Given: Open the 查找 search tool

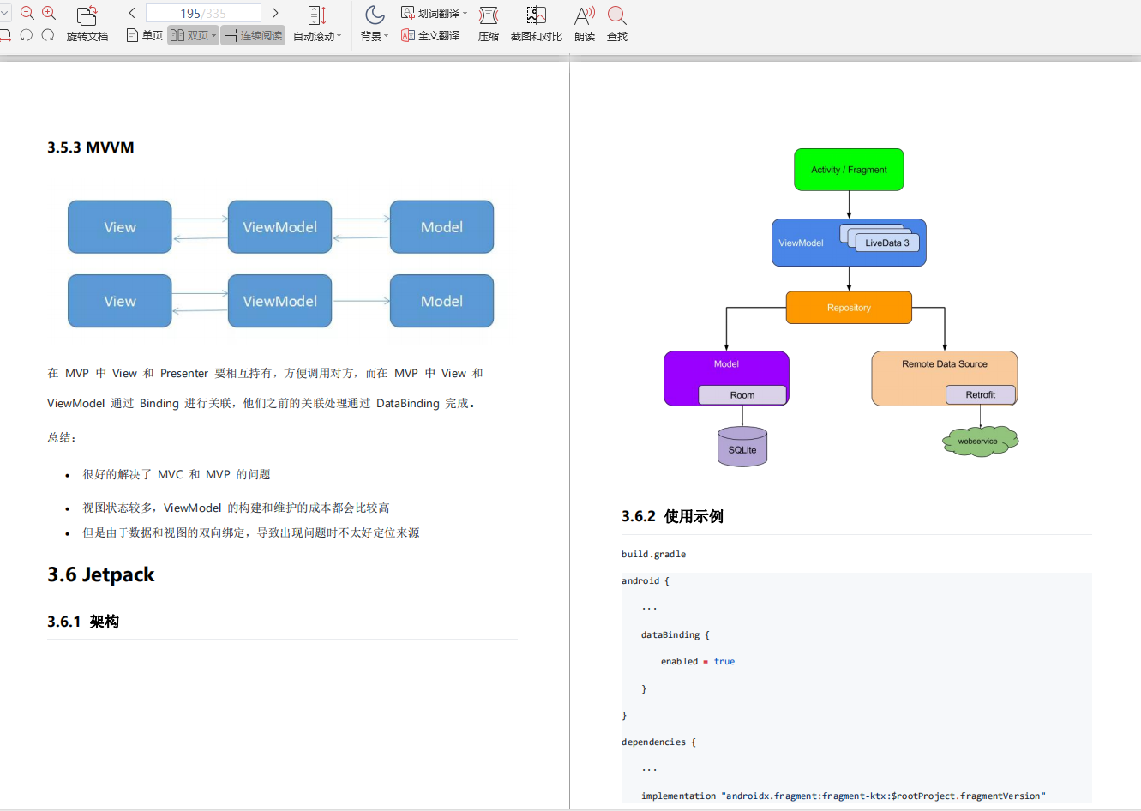Looking at the screenshot, I should click(x=617, y=24).
